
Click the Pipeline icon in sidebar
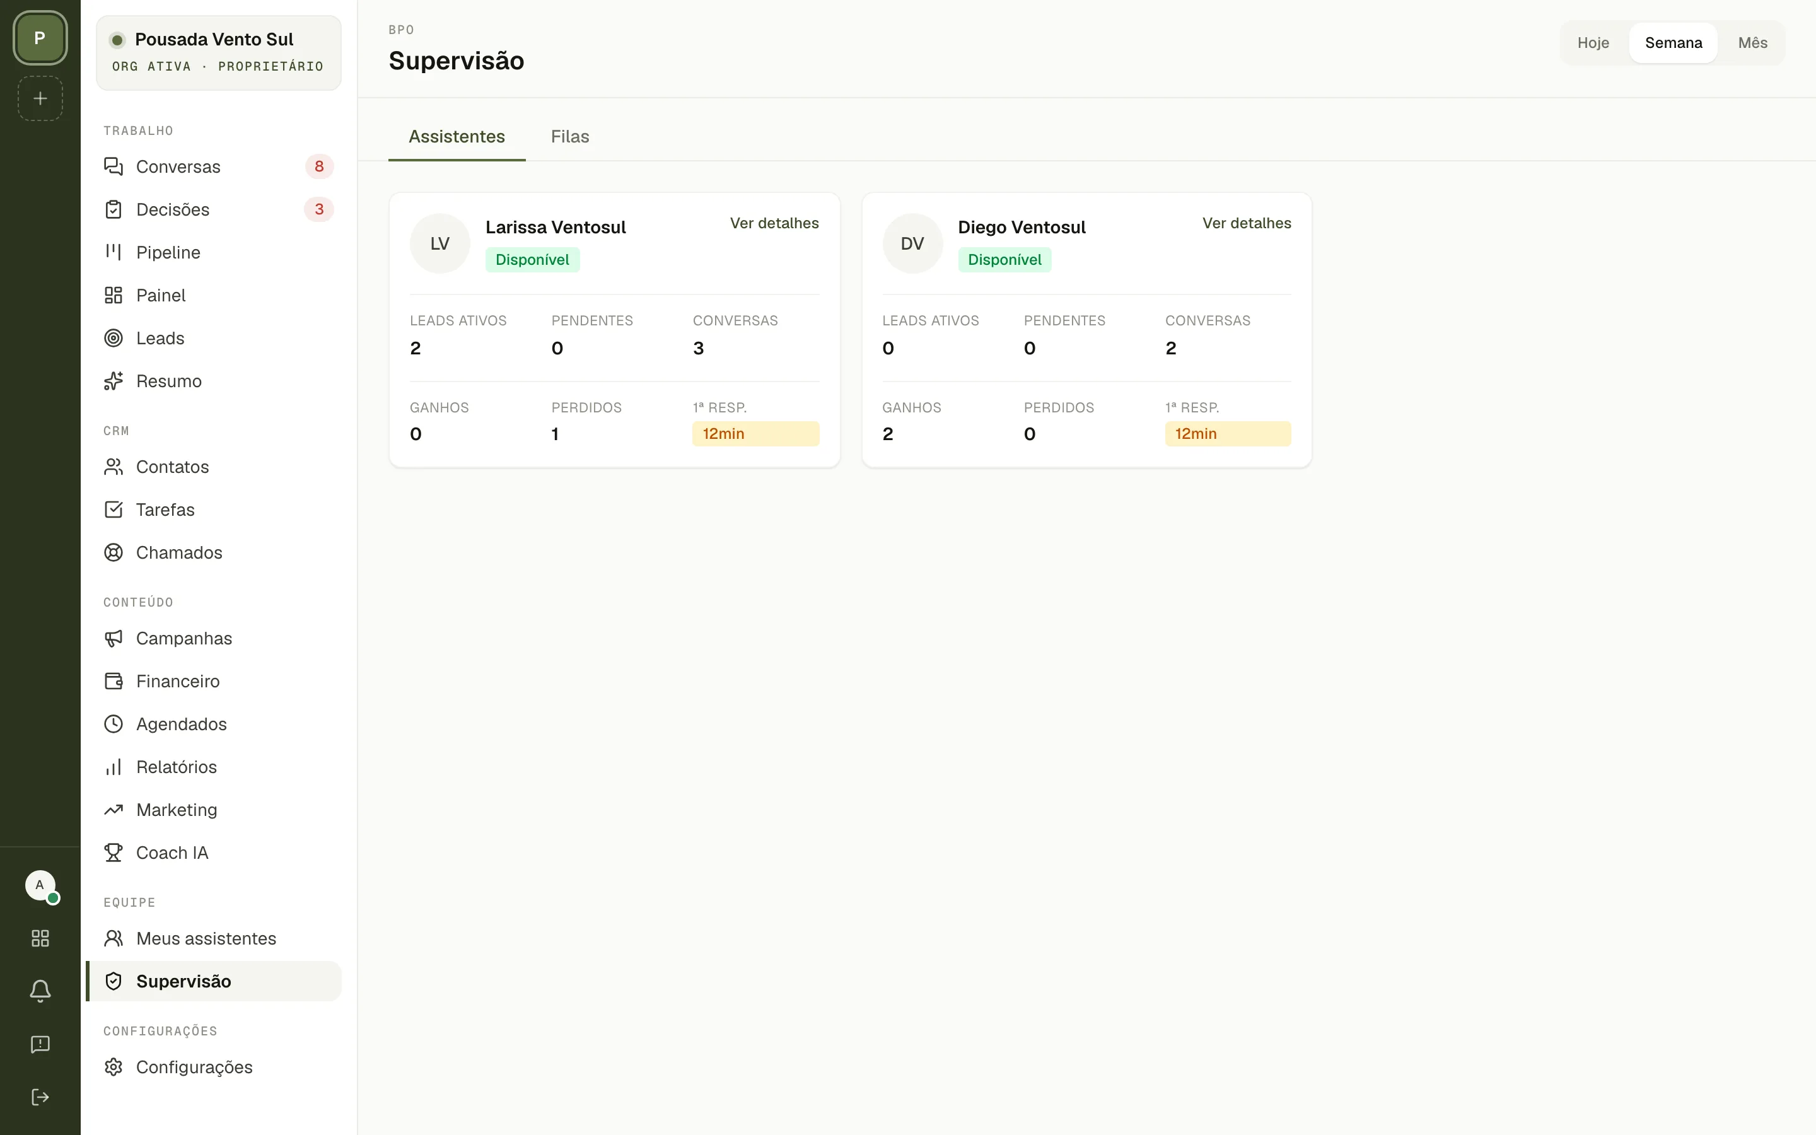113,252
